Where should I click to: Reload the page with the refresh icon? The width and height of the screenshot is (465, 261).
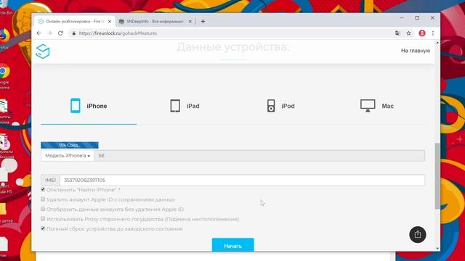(x=60, y=33)
